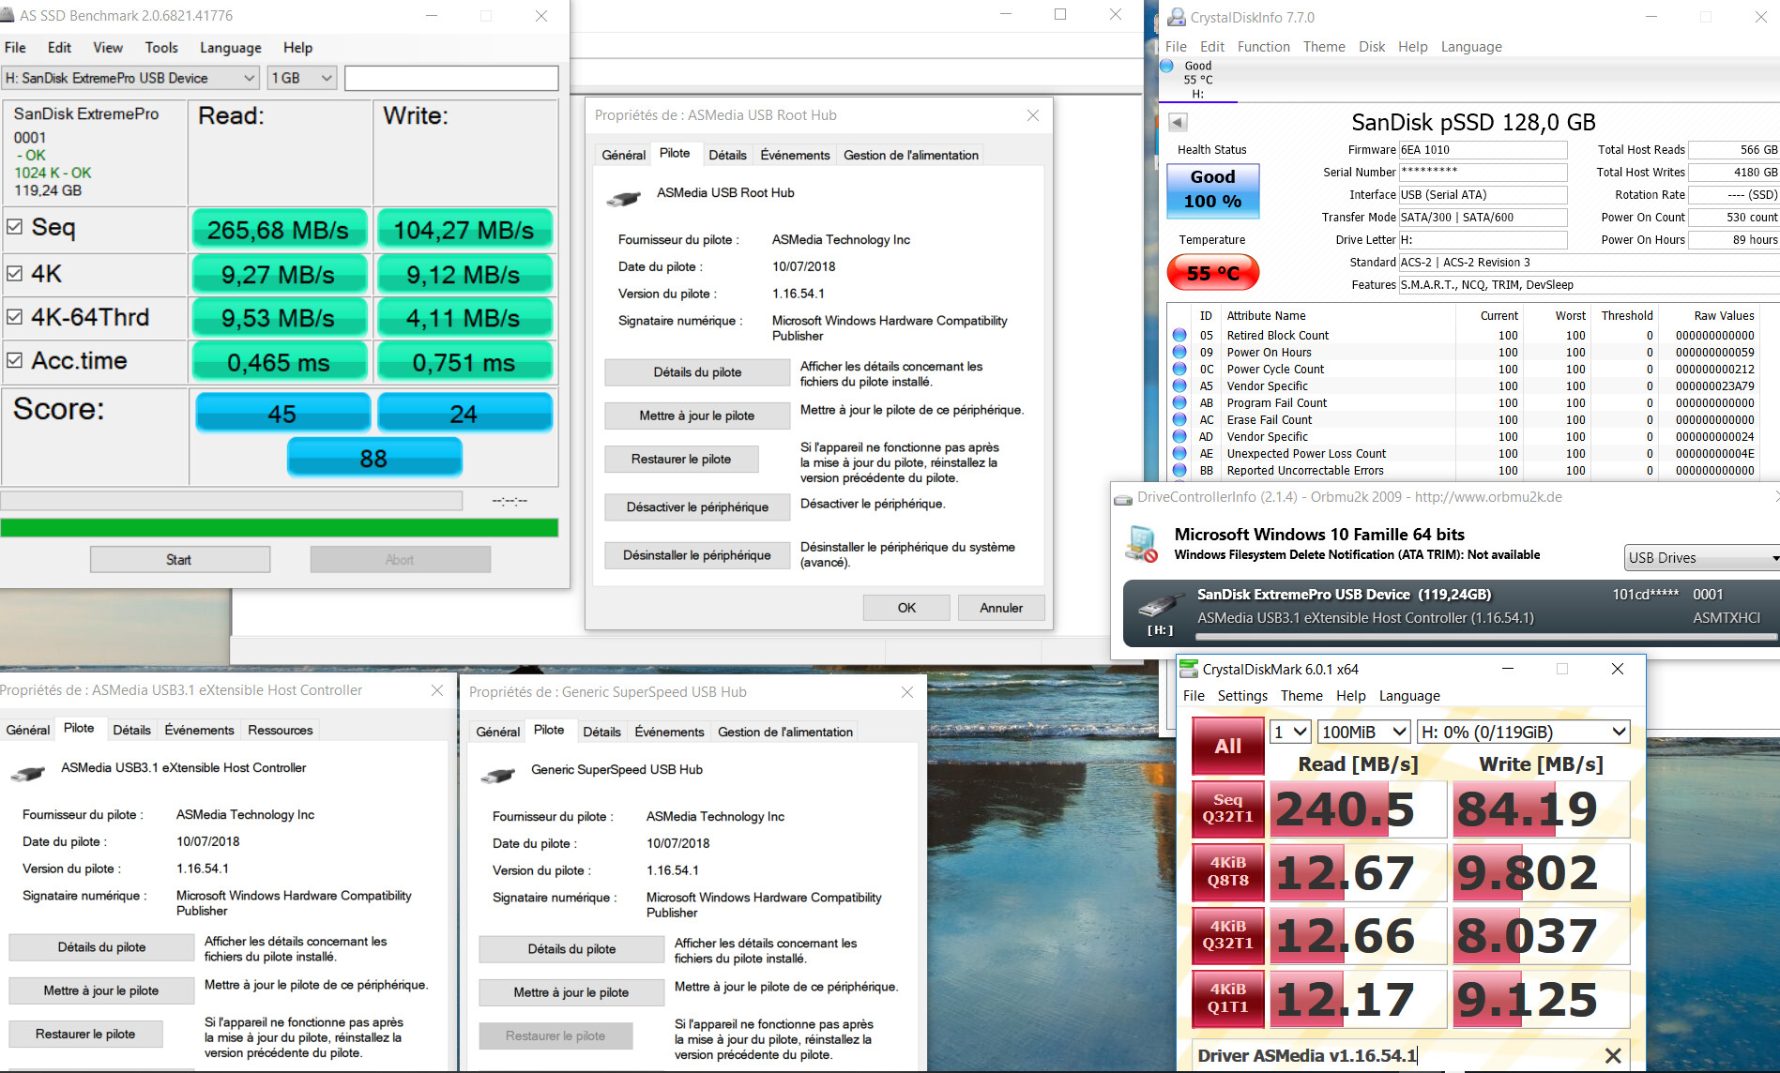Image resolution: width=1780 pixels, height=1073 pixels.
Task: Open the Function menu in CrystalDiskInfo
Action: (1263, 47)
